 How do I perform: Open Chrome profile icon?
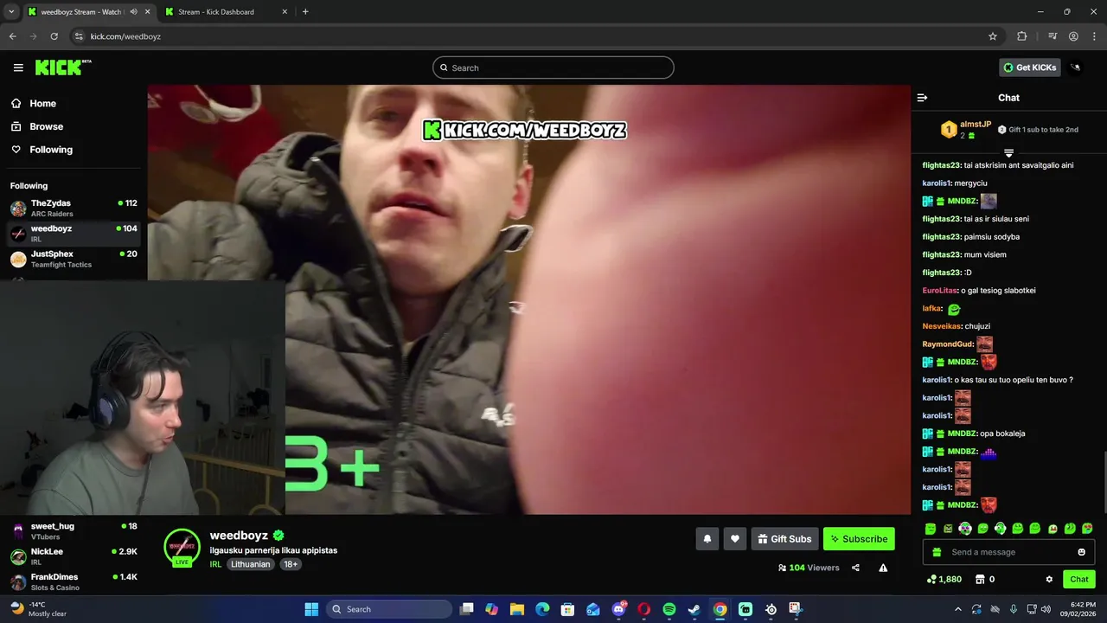point(1073,36)
